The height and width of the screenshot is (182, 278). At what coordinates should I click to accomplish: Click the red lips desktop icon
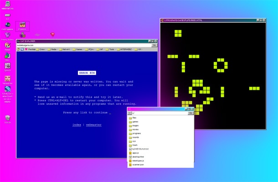[52, 34]
